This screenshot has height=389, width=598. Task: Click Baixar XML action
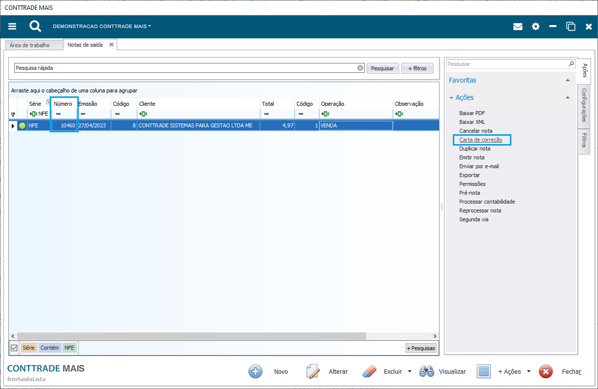(472, 122)
